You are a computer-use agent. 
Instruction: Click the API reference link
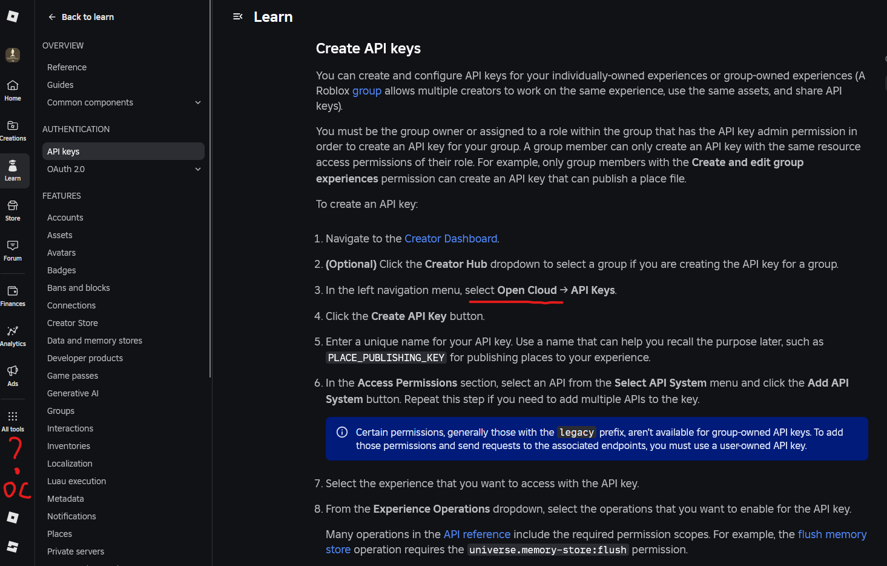pyautogui.click(x=477, y=534)
